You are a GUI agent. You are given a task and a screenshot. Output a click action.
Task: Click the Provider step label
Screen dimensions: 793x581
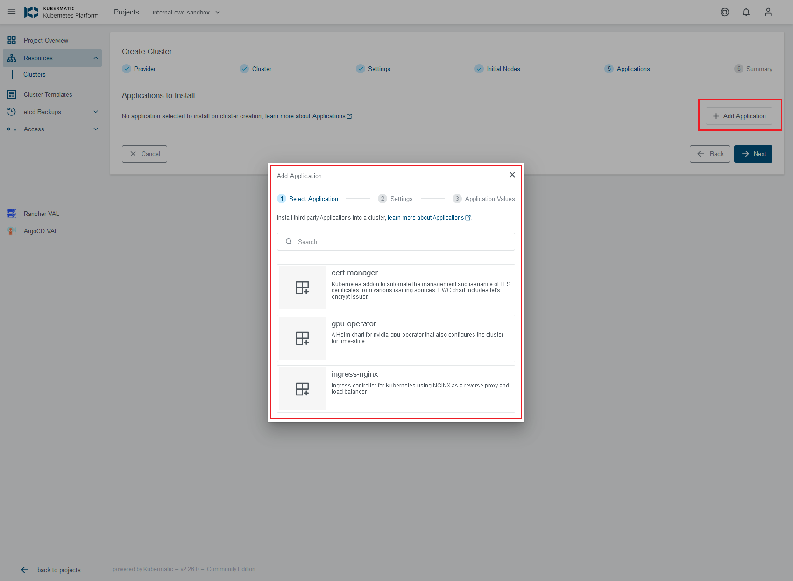coord(145,69)
